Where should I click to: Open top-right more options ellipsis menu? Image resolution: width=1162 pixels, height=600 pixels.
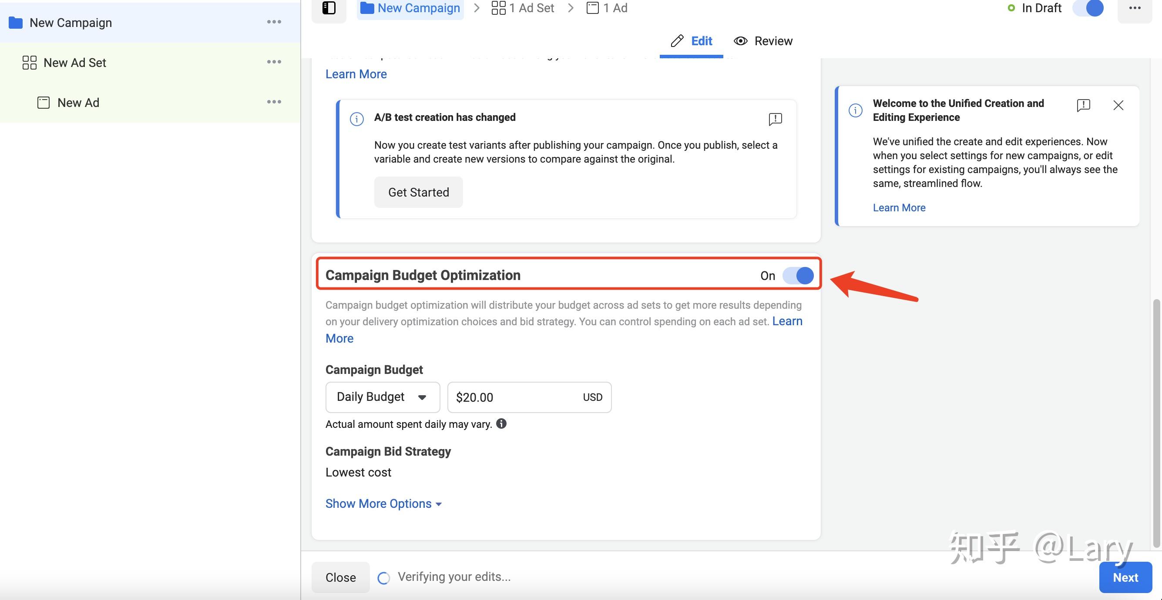coord(1135,8)
